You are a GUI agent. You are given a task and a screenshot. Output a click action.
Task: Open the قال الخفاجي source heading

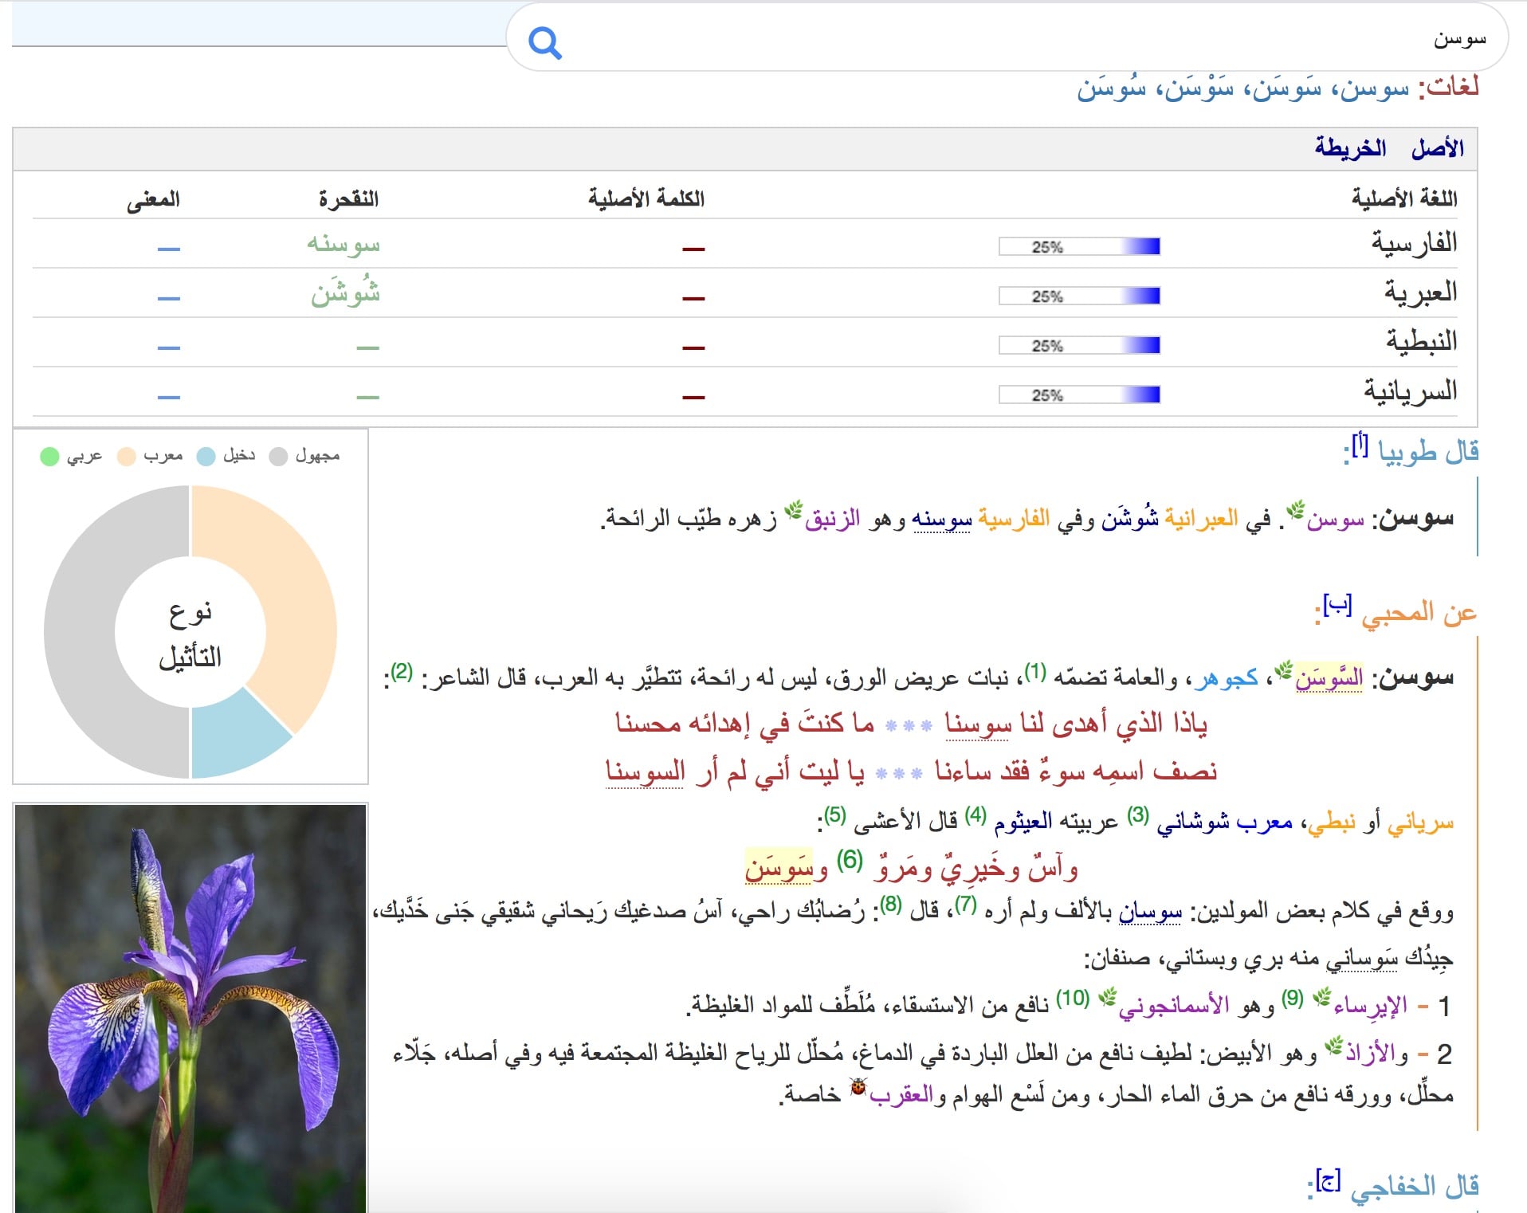(x=1415, y=1186)
